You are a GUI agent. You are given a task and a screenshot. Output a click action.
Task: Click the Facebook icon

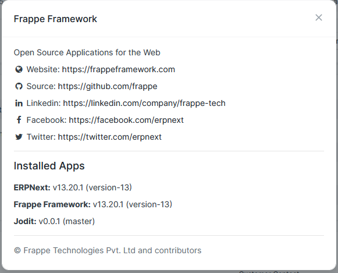pyautogui.click(x=19, y=120)
